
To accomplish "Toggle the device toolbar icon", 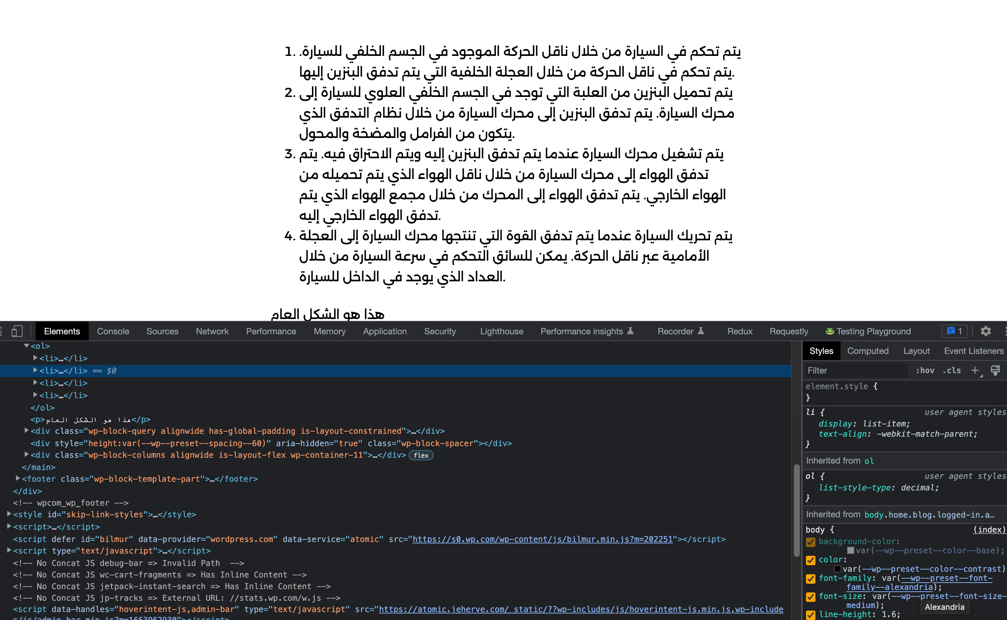I will click(17, 331).
